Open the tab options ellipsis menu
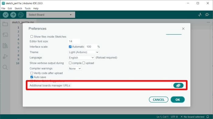Image resolution: width=213 pixels, height=119 pixels. tap(208, 22)
